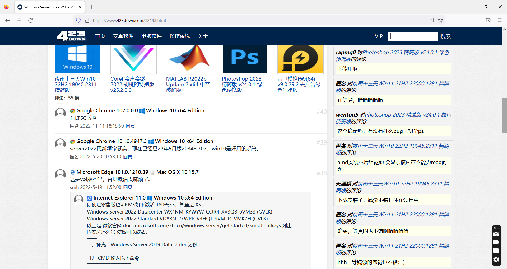
Task: Switch to the 操作系统 menu item
Action: coord(180,36)
